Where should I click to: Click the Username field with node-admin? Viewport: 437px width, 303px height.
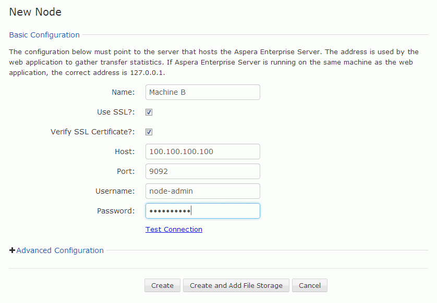[203, 191]
